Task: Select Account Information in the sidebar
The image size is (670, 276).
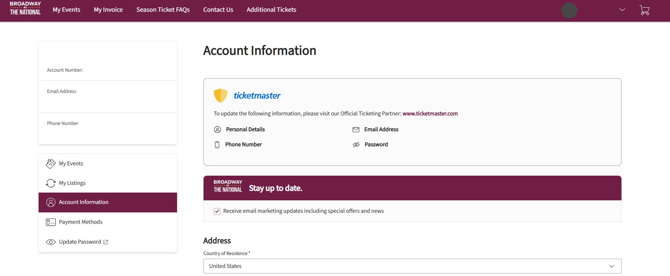Action: point(84,202)
